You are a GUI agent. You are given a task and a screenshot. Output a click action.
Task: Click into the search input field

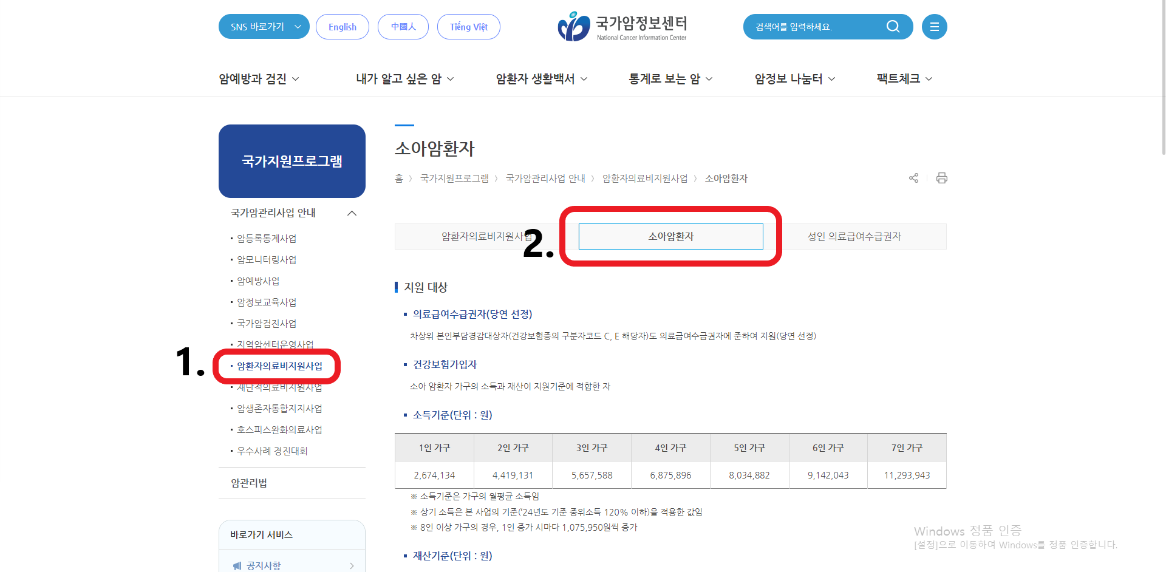808,26
